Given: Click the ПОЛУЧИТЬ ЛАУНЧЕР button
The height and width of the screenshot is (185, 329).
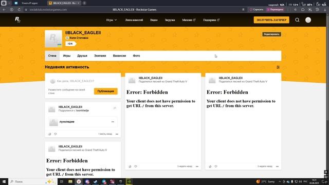Looking at the screenshot, I should click(x=271, y=20).
